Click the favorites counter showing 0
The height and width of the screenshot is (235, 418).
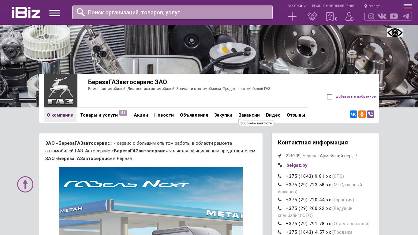pos(336,19)
